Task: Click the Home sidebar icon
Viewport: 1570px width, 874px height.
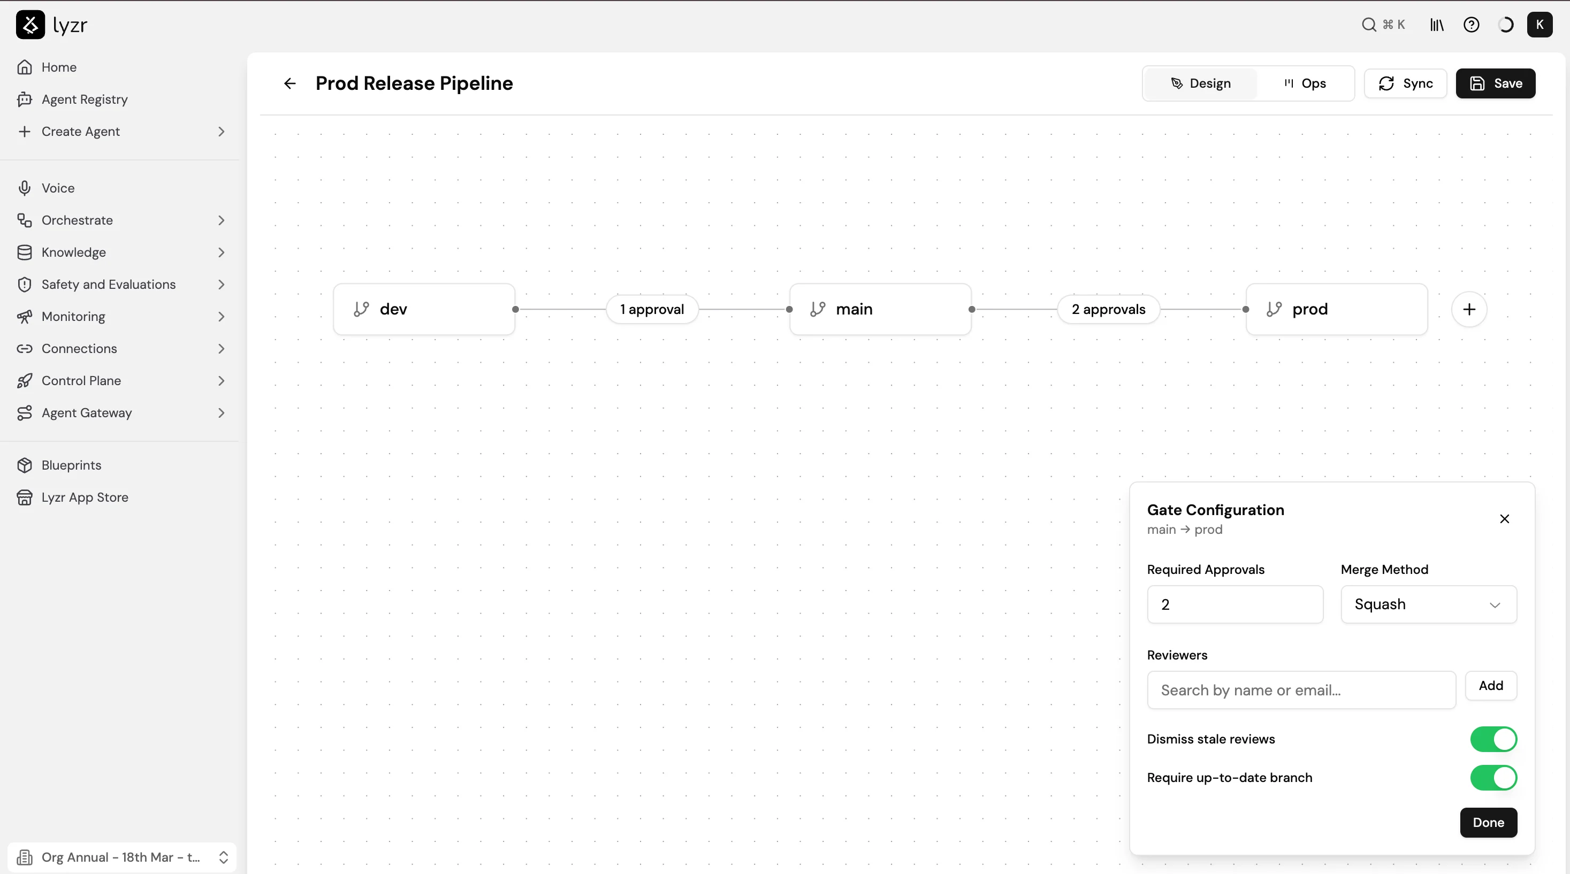Action: point(25,67)
